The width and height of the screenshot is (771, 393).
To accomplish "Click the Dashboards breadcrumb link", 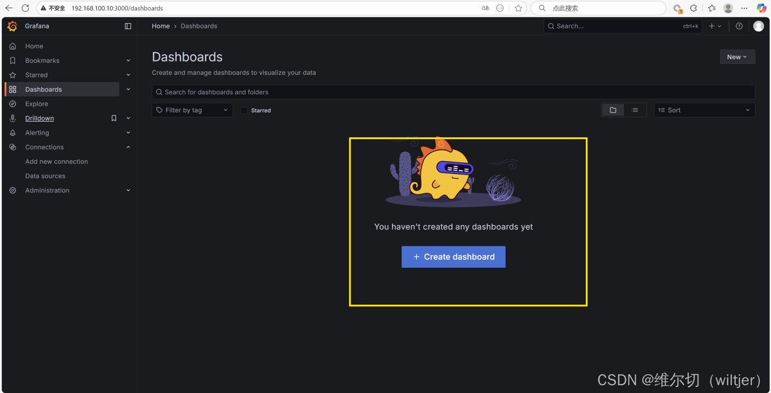I will tap(199, 26).
